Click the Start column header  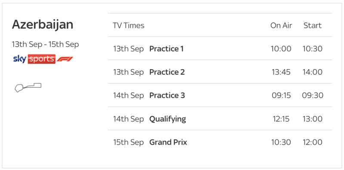[x=313, y=25]
